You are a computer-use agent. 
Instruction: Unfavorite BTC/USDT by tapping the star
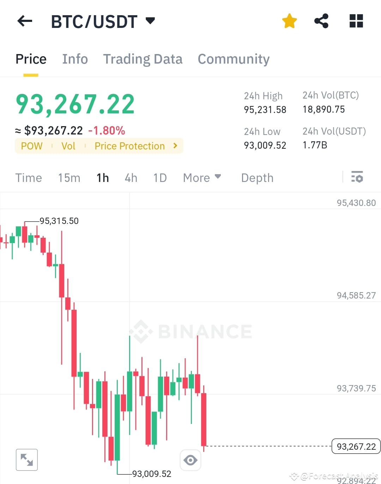[x=289, y=21]
